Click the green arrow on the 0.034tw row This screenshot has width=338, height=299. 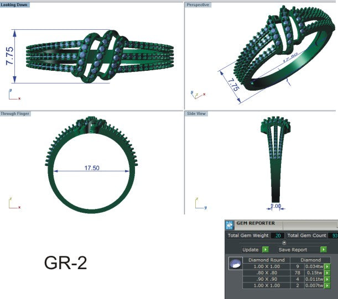tap(327, 266)
